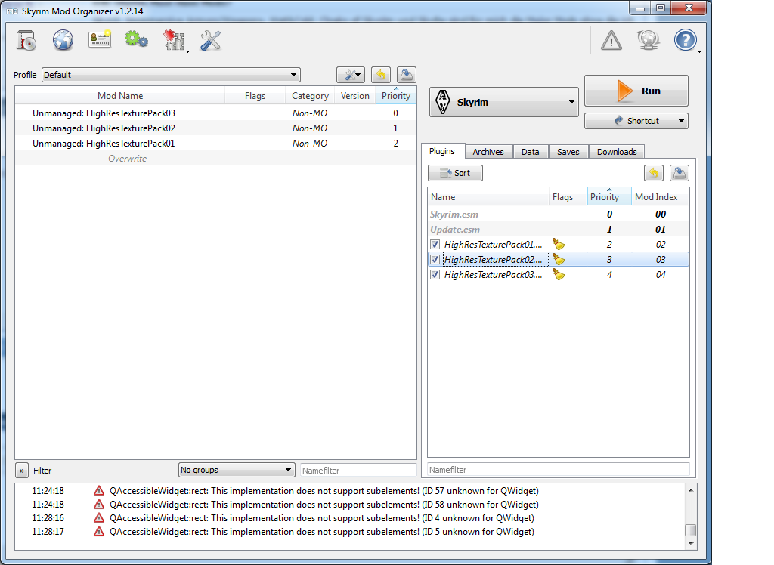Image resolution: width=774 pixels, height=565 pixels.
Task: Sort mods by Category column header
Action: point(310,96)
